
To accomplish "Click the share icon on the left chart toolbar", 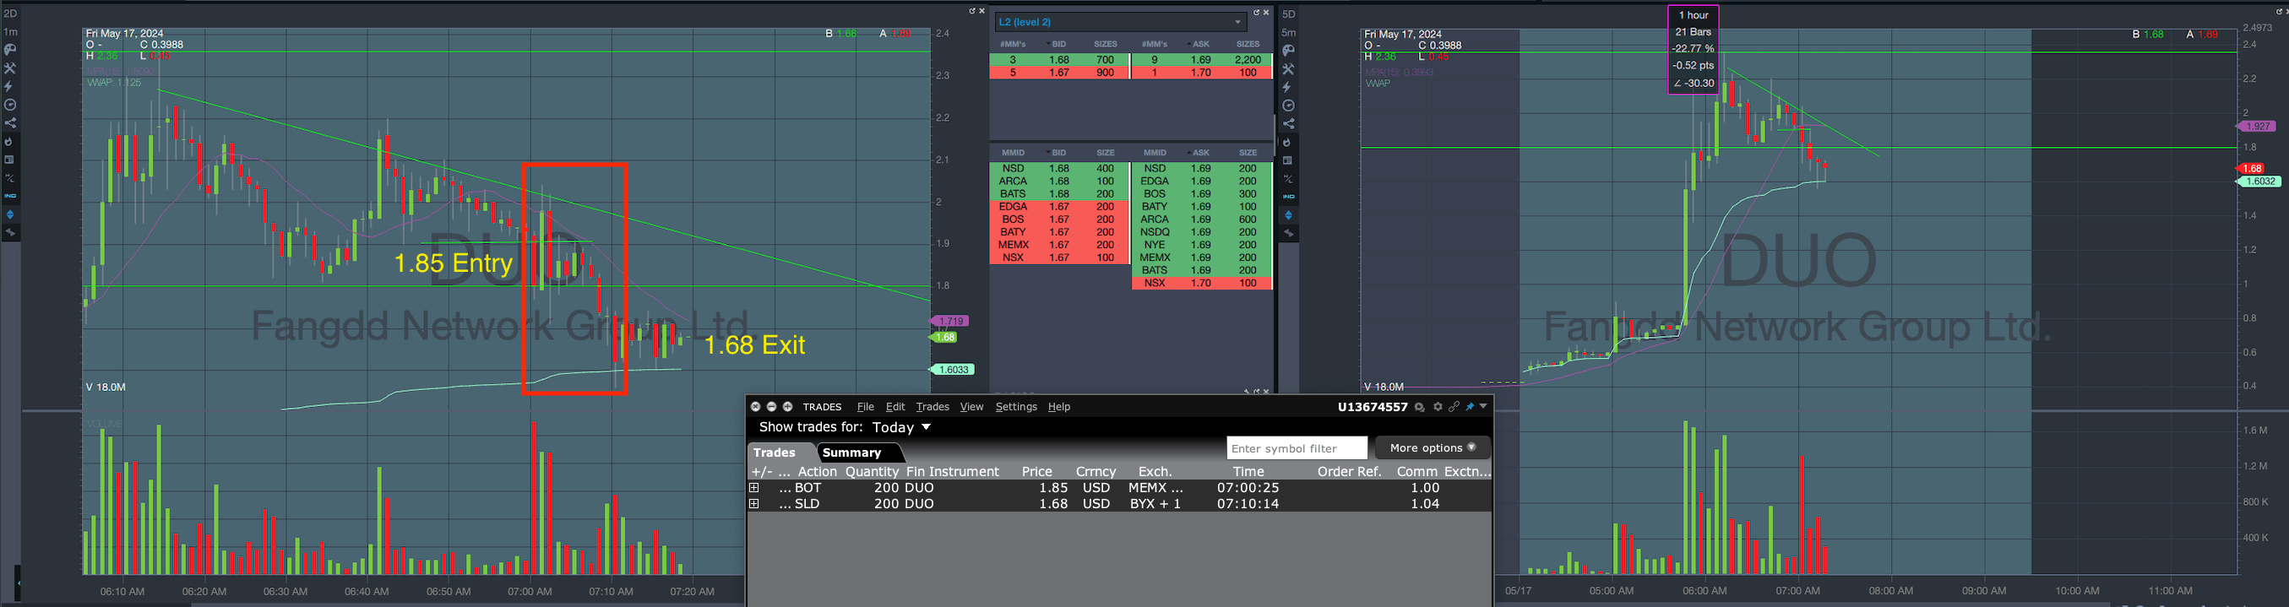I will (x=10, y=122).
